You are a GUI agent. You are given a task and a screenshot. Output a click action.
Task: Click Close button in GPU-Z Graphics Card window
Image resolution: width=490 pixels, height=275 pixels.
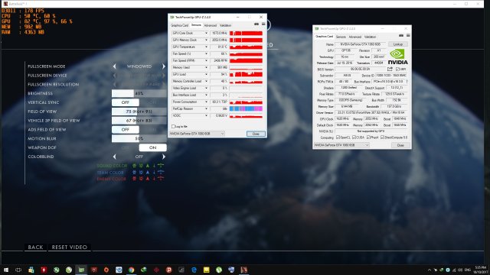[x=400, y=145]
